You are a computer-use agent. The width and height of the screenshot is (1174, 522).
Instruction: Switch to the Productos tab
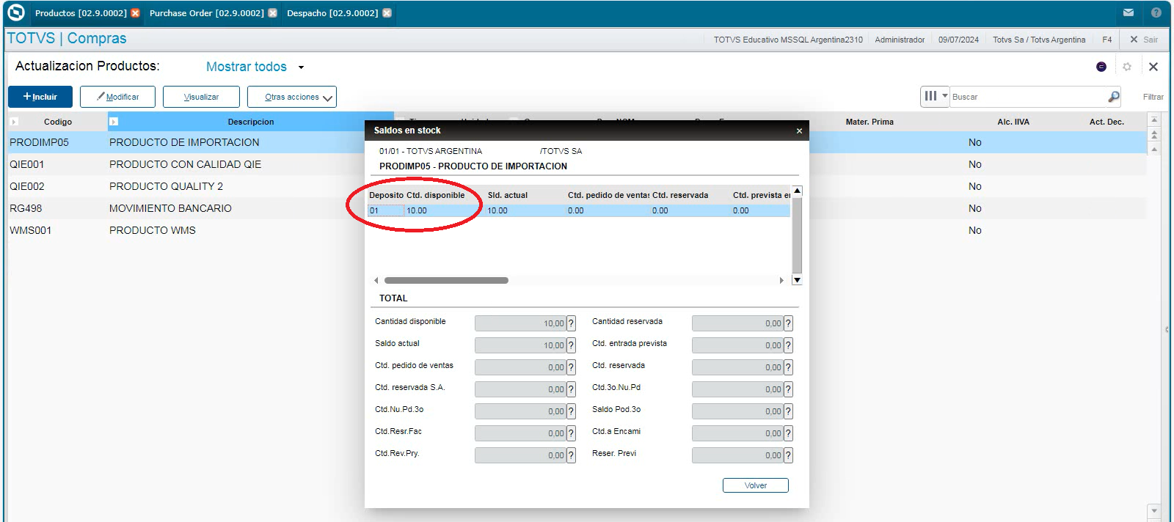(81, 13)
